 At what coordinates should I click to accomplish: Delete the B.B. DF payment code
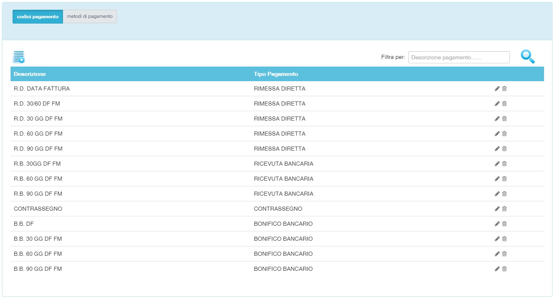[505, 224]
